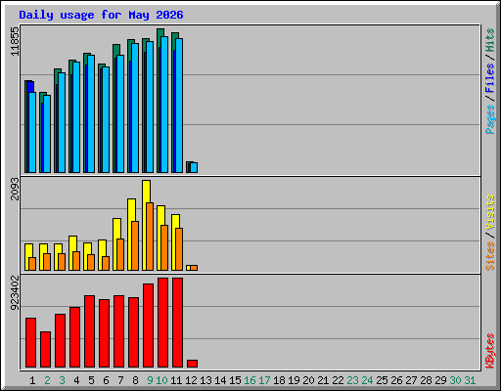This screenshot has width=501, height=391.
Task: Click the red KBytes bar for day 11
Action: tap(177, 323)
